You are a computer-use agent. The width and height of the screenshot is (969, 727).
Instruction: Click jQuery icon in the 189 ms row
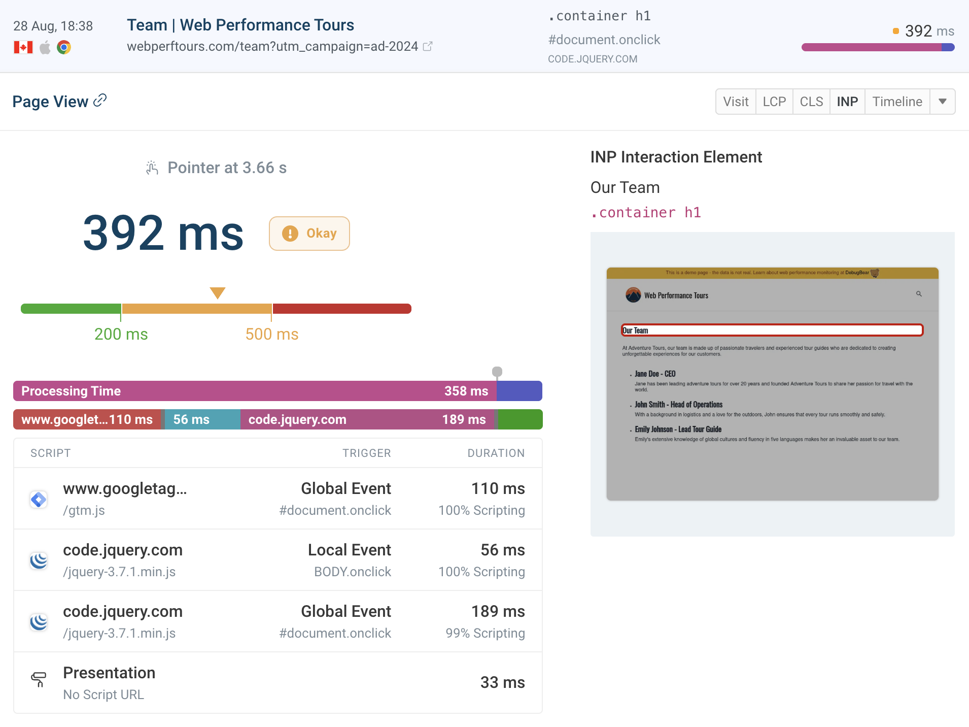[x=39, y=622]
